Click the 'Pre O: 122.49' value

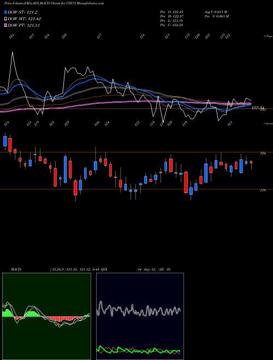[171, 12]
